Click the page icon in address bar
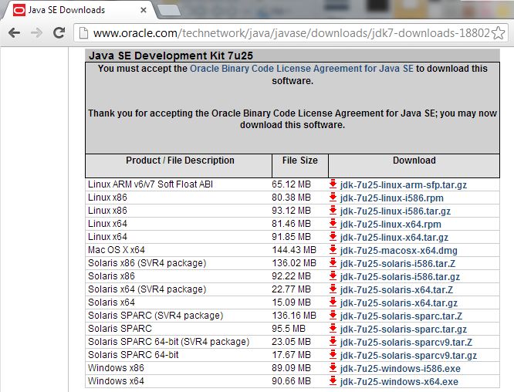Image resolution: width=514 pixels, height=392 pixels. pyautogui.click(x=83, y=33)
